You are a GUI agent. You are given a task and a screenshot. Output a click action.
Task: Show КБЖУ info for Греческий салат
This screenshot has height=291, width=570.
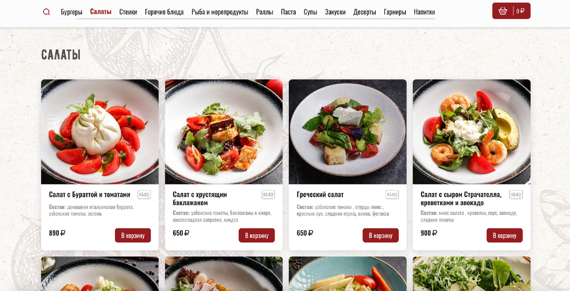point(392,194)
